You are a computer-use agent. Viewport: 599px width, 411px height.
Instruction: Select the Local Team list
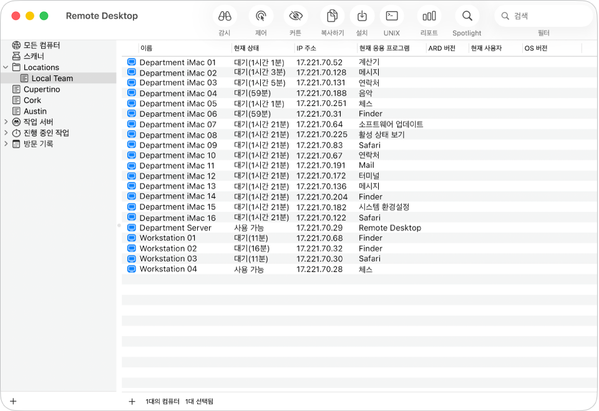[52, 78]
